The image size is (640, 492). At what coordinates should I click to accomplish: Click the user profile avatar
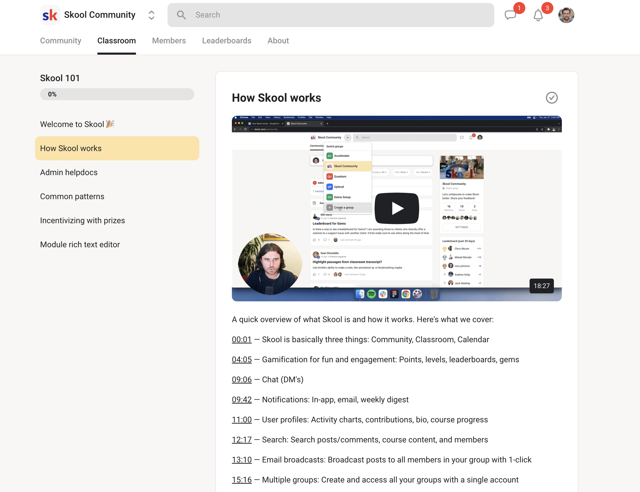click(566, 15)
